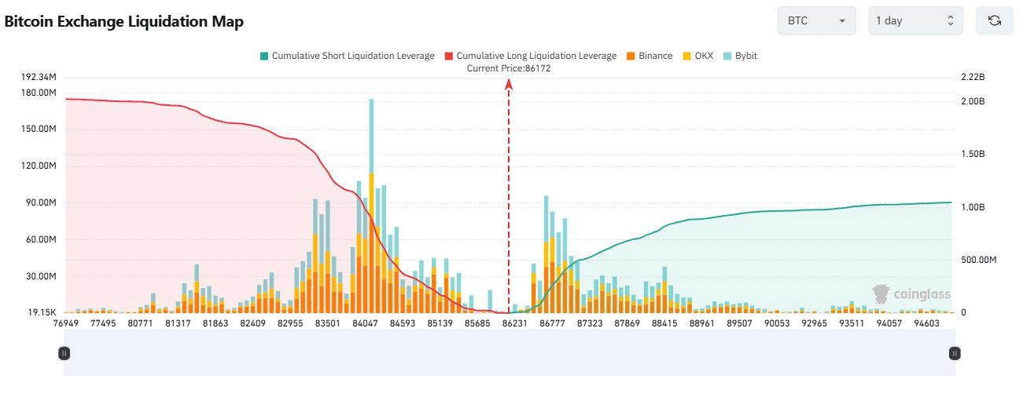This screenshot has height=401, width=1023.
Task: Click the red dashed current price arrow
Action: 509,196
